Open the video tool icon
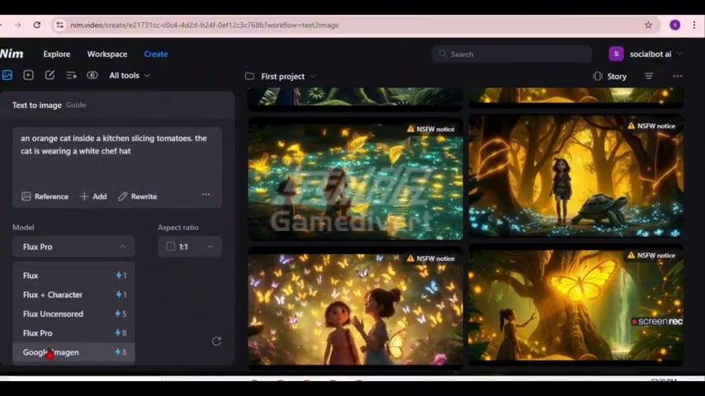The height and width of the screenshot is (396, 705). click(28, 75)
